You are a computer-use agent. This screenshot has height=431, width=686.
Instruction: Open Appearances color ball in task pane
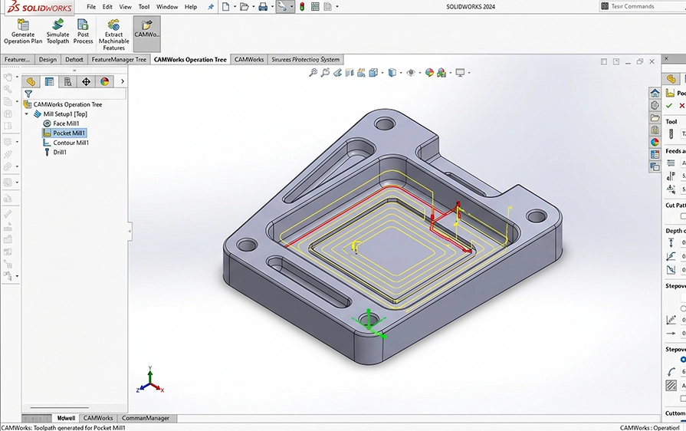pos(655,142)
